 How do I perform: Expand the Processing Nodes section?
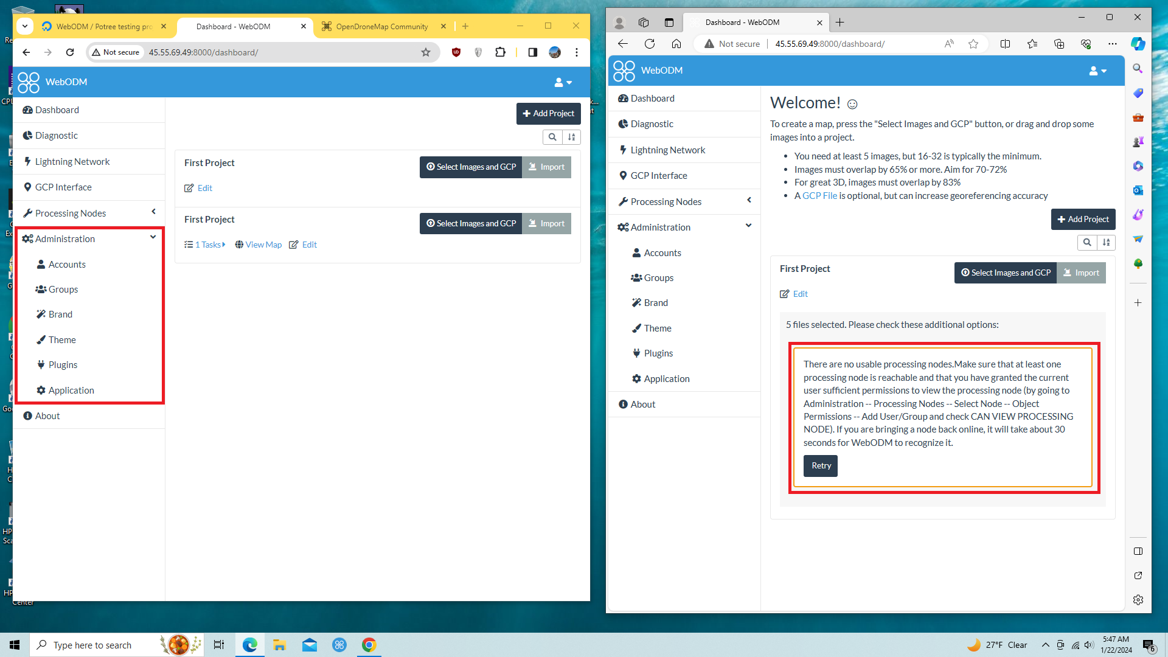[153, 212]
